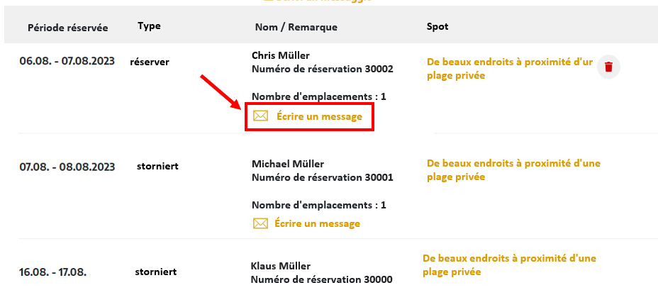Select the 16.08. - 17.08. booking period
Viewport: 658px width, 290px height.
53,272
